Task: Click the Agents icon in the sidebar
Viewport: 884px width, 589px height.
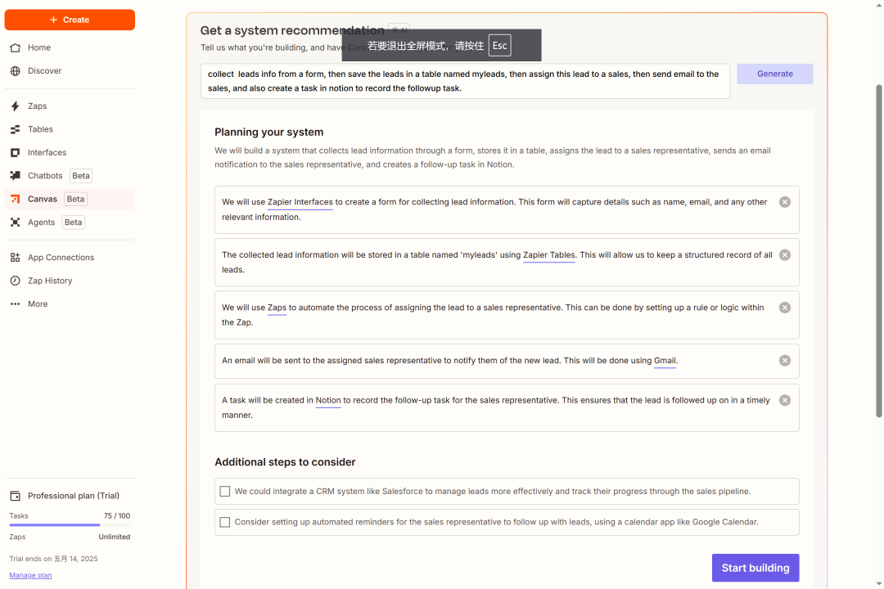Action: tap(16, 222)
